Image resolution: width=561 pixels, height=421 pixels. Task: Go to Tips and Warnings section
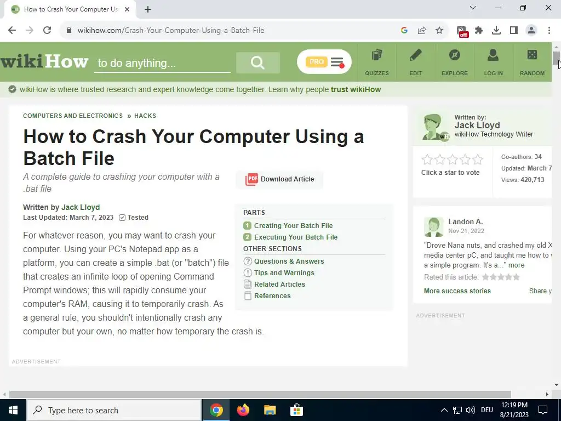[x=284, y=273]
